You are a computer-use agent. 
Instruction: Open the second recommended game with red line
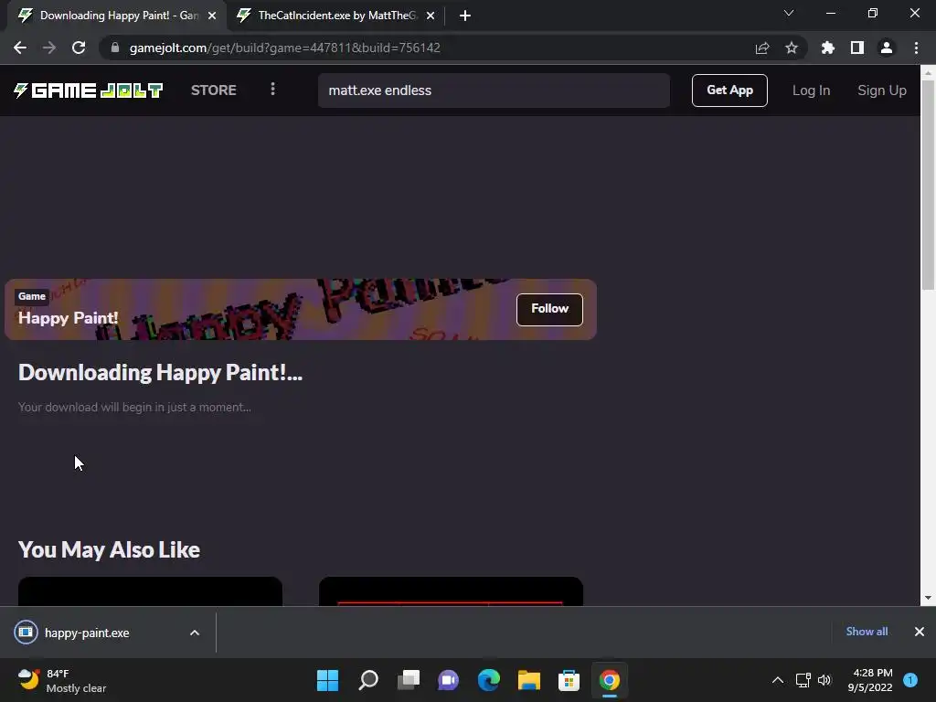[x=451, y=591]
